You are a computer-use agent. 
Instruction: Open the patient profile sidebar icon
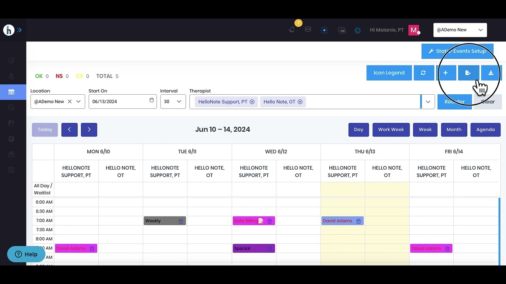click(11, 76)
